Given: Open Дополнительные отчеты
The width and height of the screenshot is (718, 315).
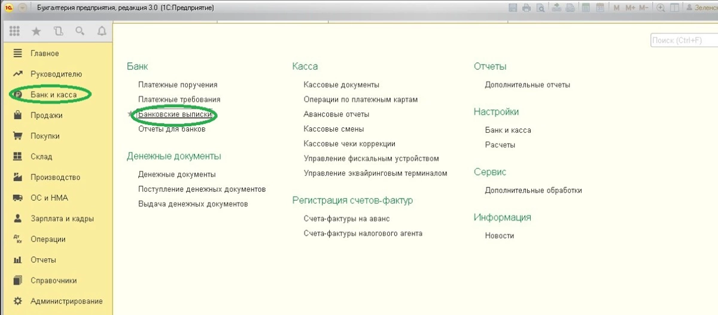Looking at the screenshot, I should click(527, 85).
